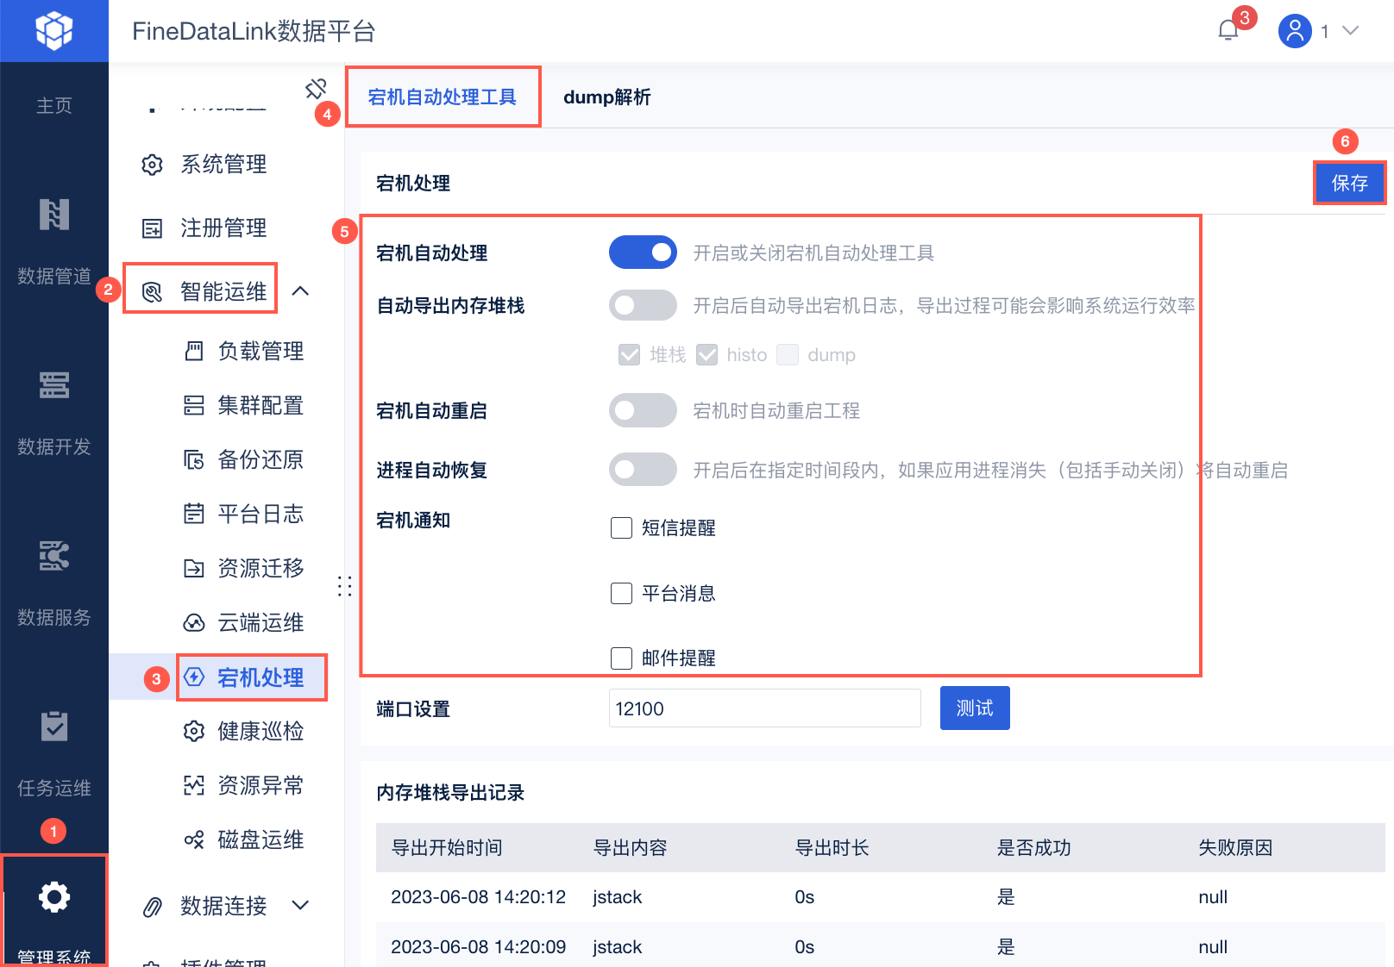This screenshot has width=1394, height=967.
Task: Open the 注册管理 menu item
Action: pos(223,228)
